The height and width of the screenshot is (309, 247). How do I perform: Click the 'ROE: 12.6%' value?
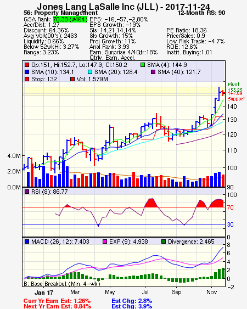[182, 47]
